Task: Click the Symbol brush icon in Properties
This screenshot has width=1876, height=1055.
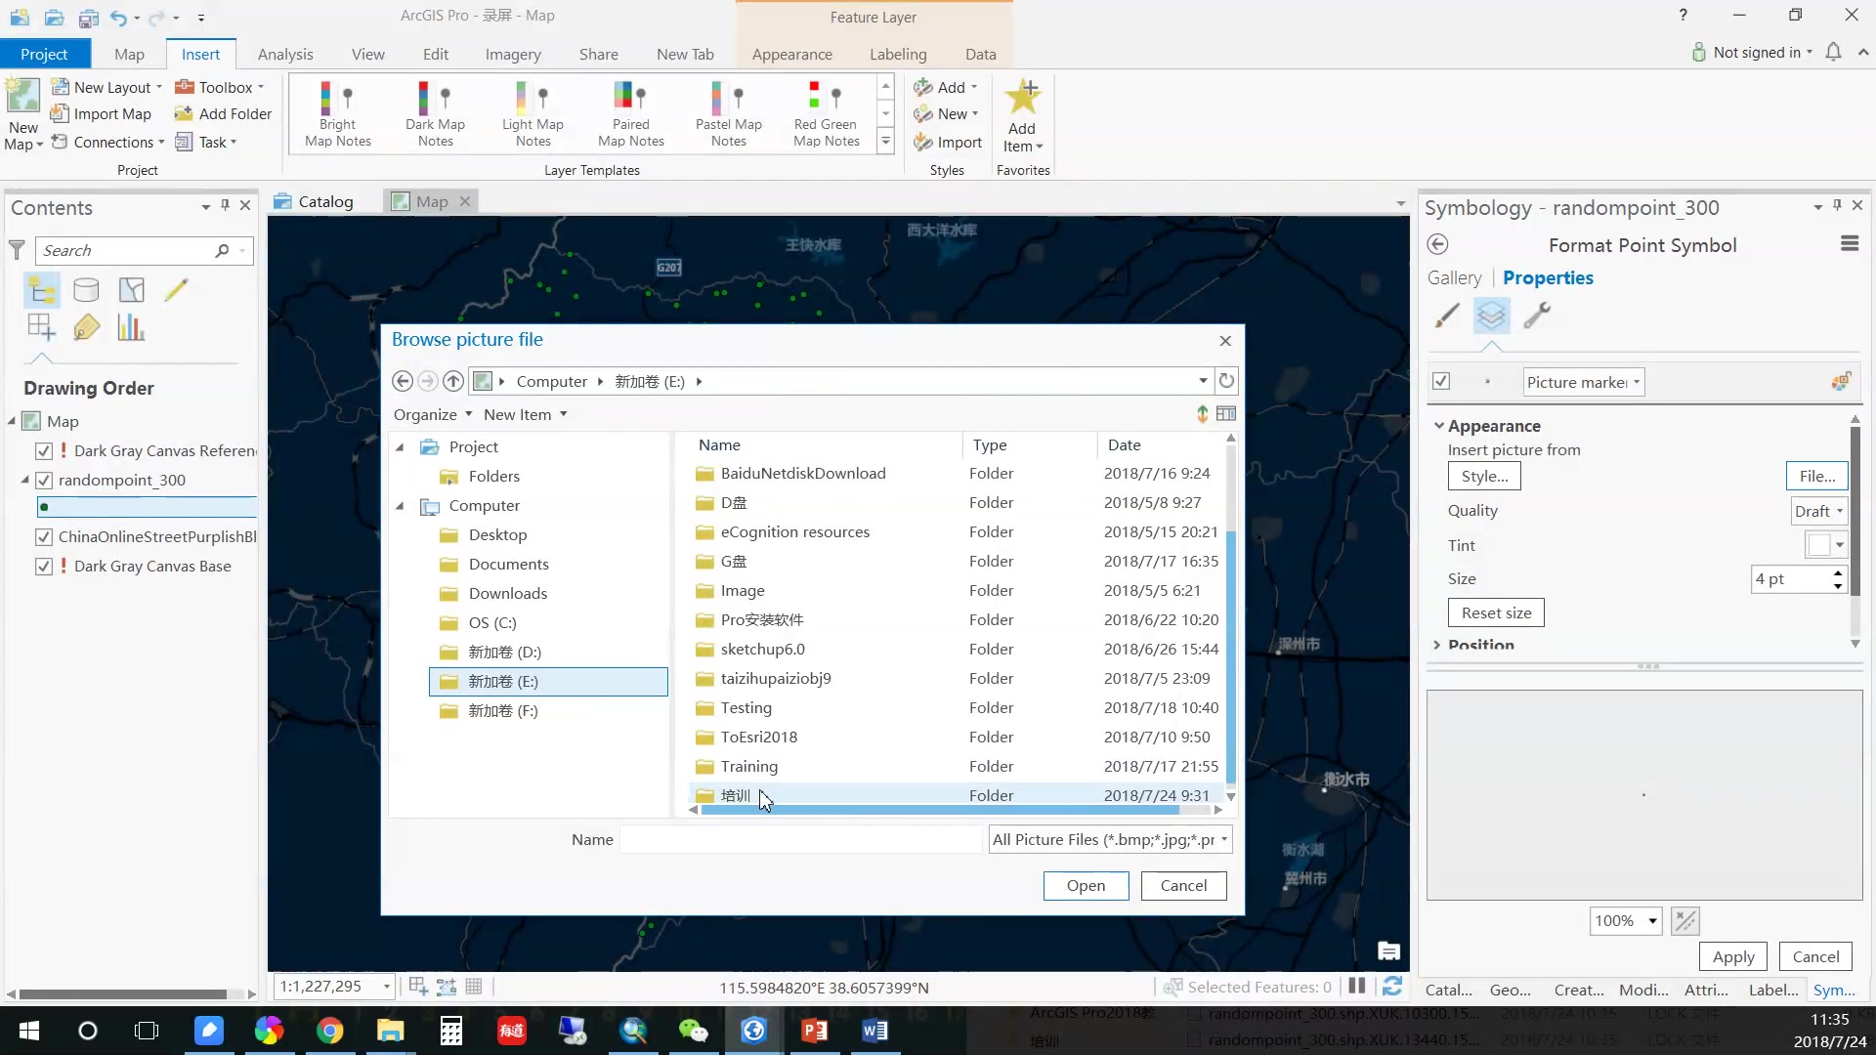Action: coord(1447,316)
